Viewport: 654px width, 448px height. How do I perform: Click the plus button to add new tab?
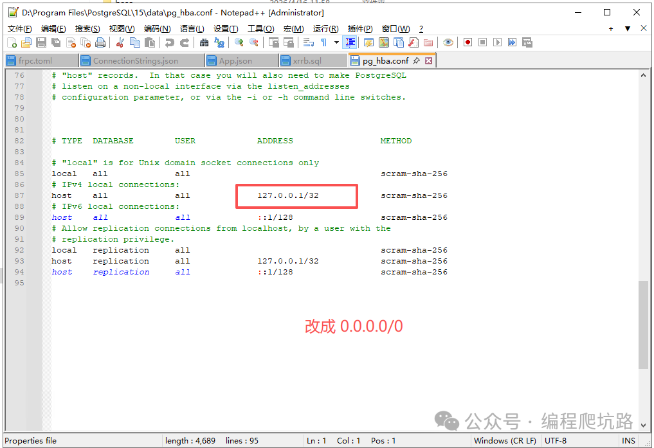pyautogui.click(x=611, y=29)
